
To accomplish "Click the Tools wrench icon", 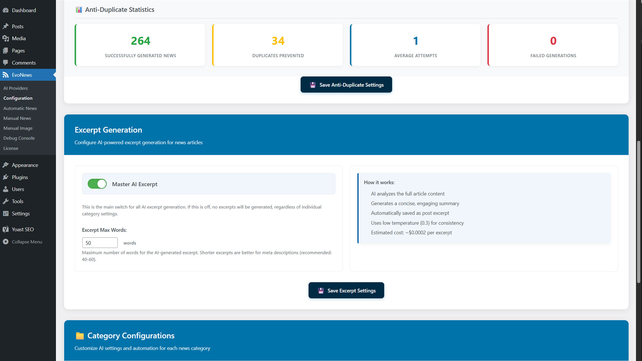I will (6, 201).
